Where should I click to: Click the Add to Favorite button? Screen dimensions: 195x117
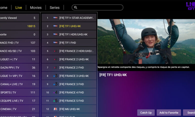coord(169,113)
